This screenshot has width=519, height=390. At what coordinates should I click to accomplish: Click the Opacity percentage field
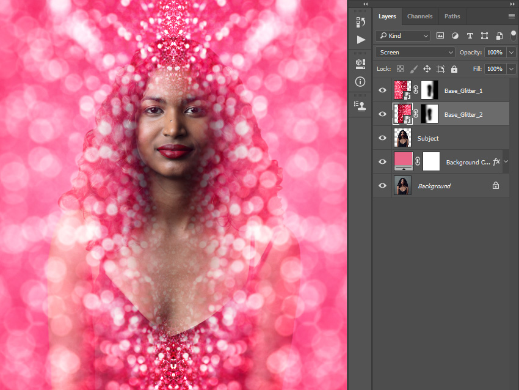[x=495, y=53]
